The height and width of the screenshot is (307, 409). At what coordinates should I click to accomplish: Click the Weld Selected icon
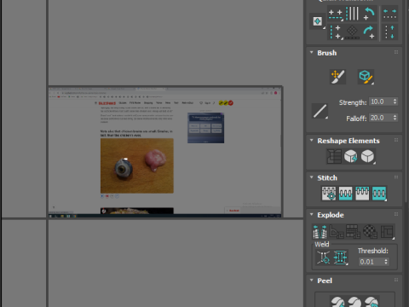click(x=340, y=258)
